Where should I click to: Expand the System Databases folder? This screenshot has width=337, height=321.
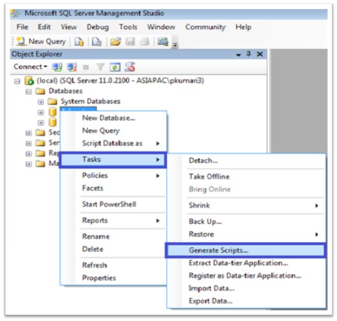point(40,102)
